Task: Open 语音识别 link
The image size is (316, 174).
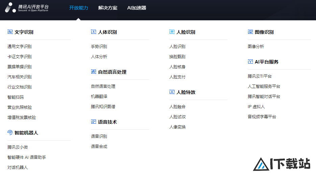Action: pyautogui.click(x=99, y=136)
